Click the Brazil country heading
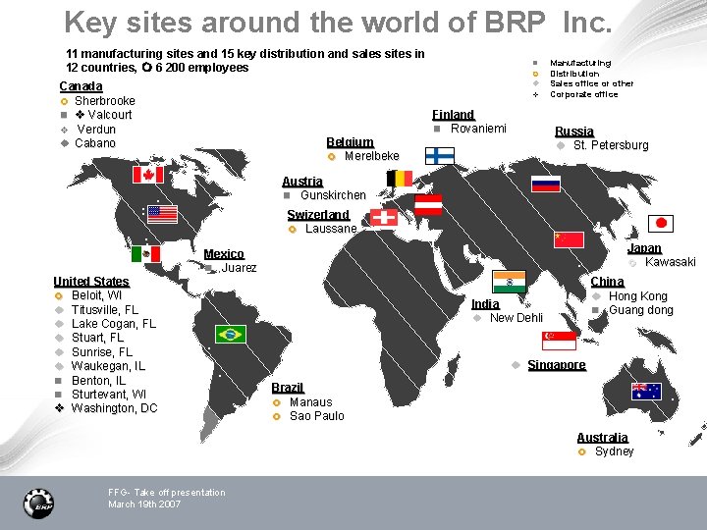 click(x=288, y=388)
